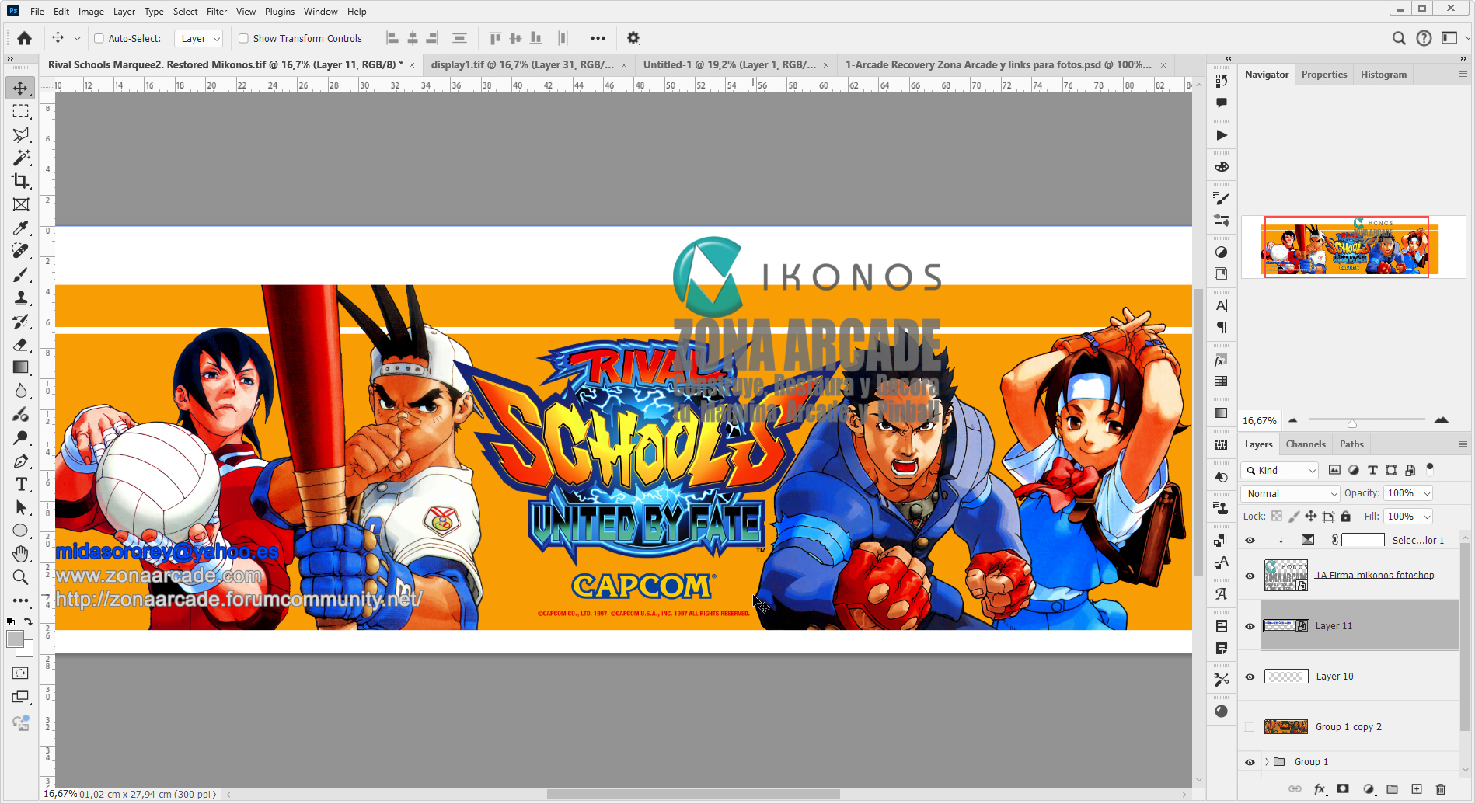Viewport: 1475px width, 804px height.
Task: Select the Brush tool
Action: coord(21,274)
